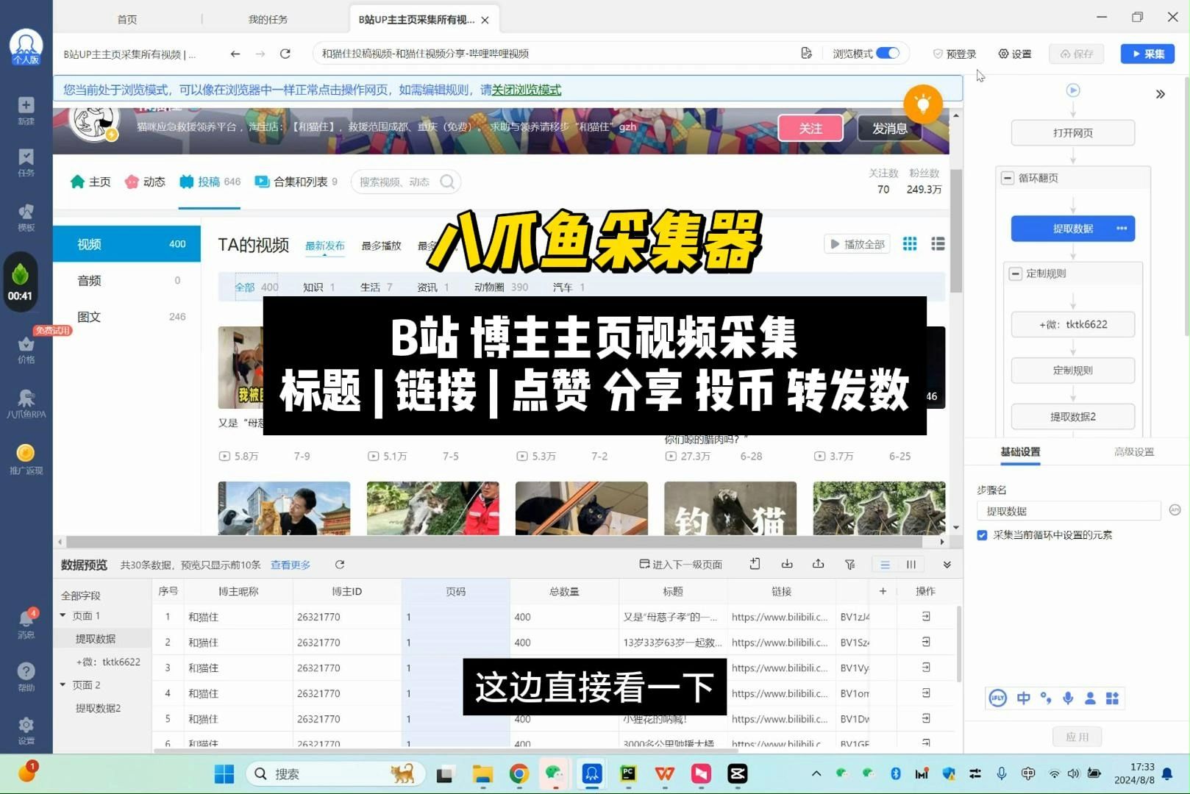This screenshot has height=794, width=1190.
Task: Switch to the 首页 tab
Action: [x=127, y=19]
